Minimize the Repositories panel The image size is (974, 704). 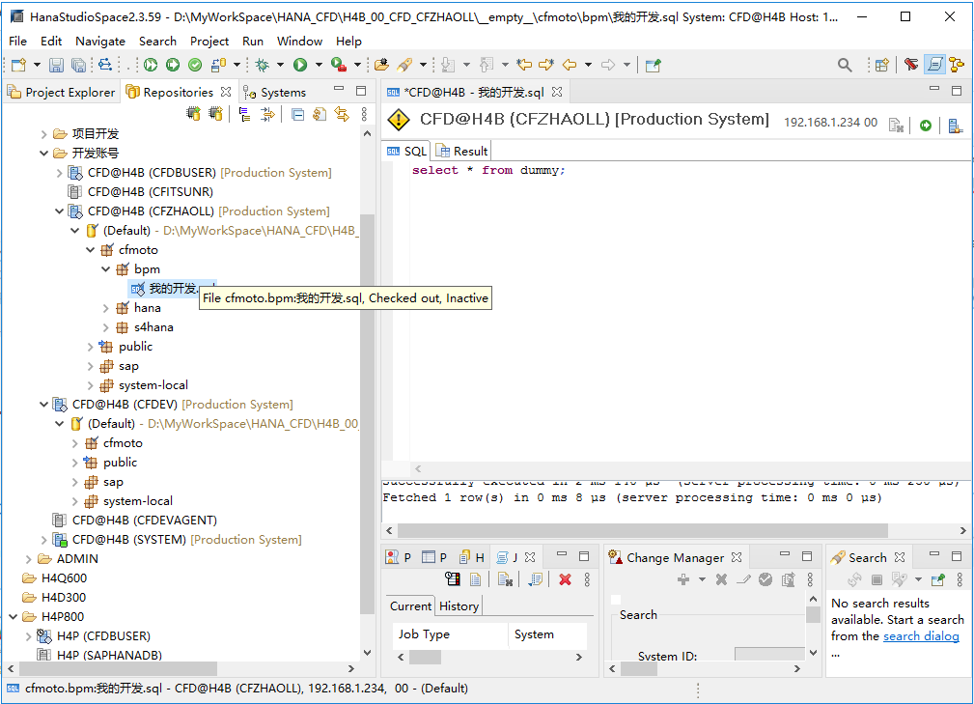[339, 90]
